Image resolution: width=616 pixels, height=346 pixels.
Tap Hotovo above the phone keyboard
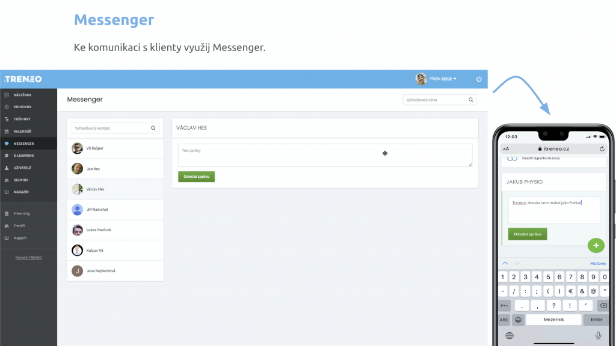597,263
